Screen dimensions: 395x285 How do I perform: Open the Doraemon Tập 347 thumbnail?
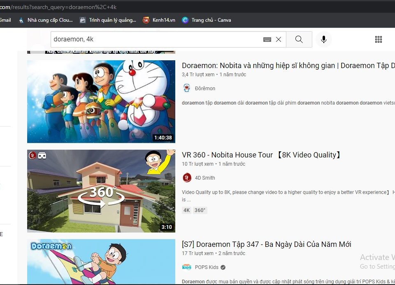[101, 261]
